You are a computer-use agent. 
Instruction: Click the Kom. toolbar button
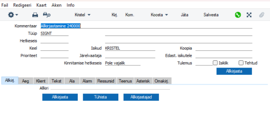130,15
